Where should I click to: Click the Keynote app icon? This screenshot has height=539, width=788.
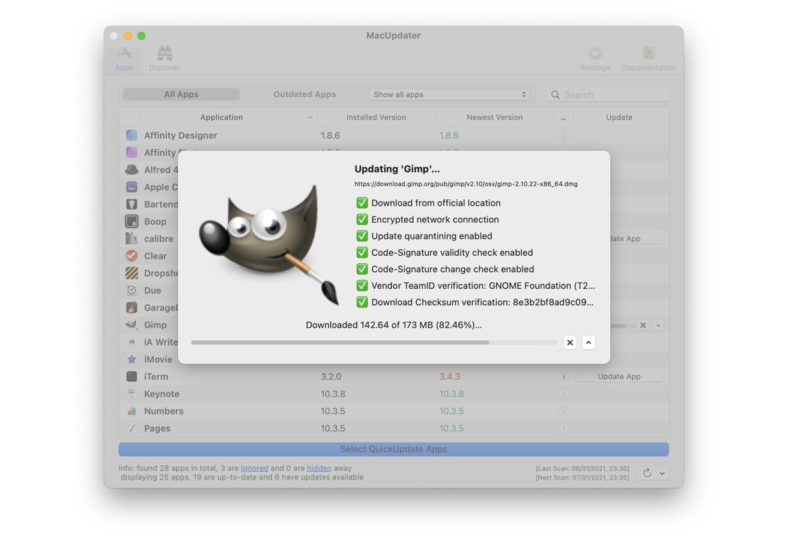[x=132, y=394]
